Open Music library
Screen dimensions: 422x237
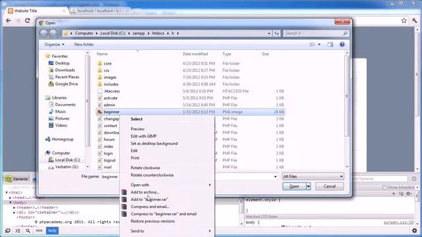(x=60, y=111)
